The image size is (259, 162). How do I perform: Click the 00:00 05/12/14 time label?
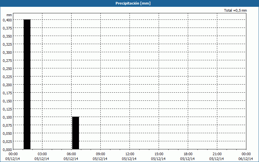pyautogui.click(x=13, y=156)
